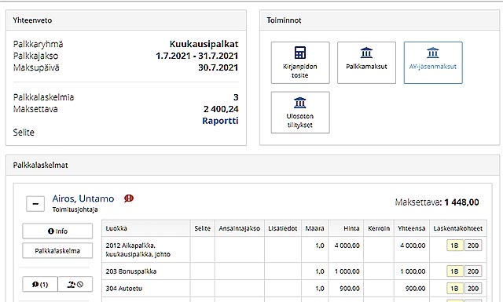Screen dimensions: 503x302
Task: Open Ulosoton tilitykset bank tile
Action: (300, 112)
